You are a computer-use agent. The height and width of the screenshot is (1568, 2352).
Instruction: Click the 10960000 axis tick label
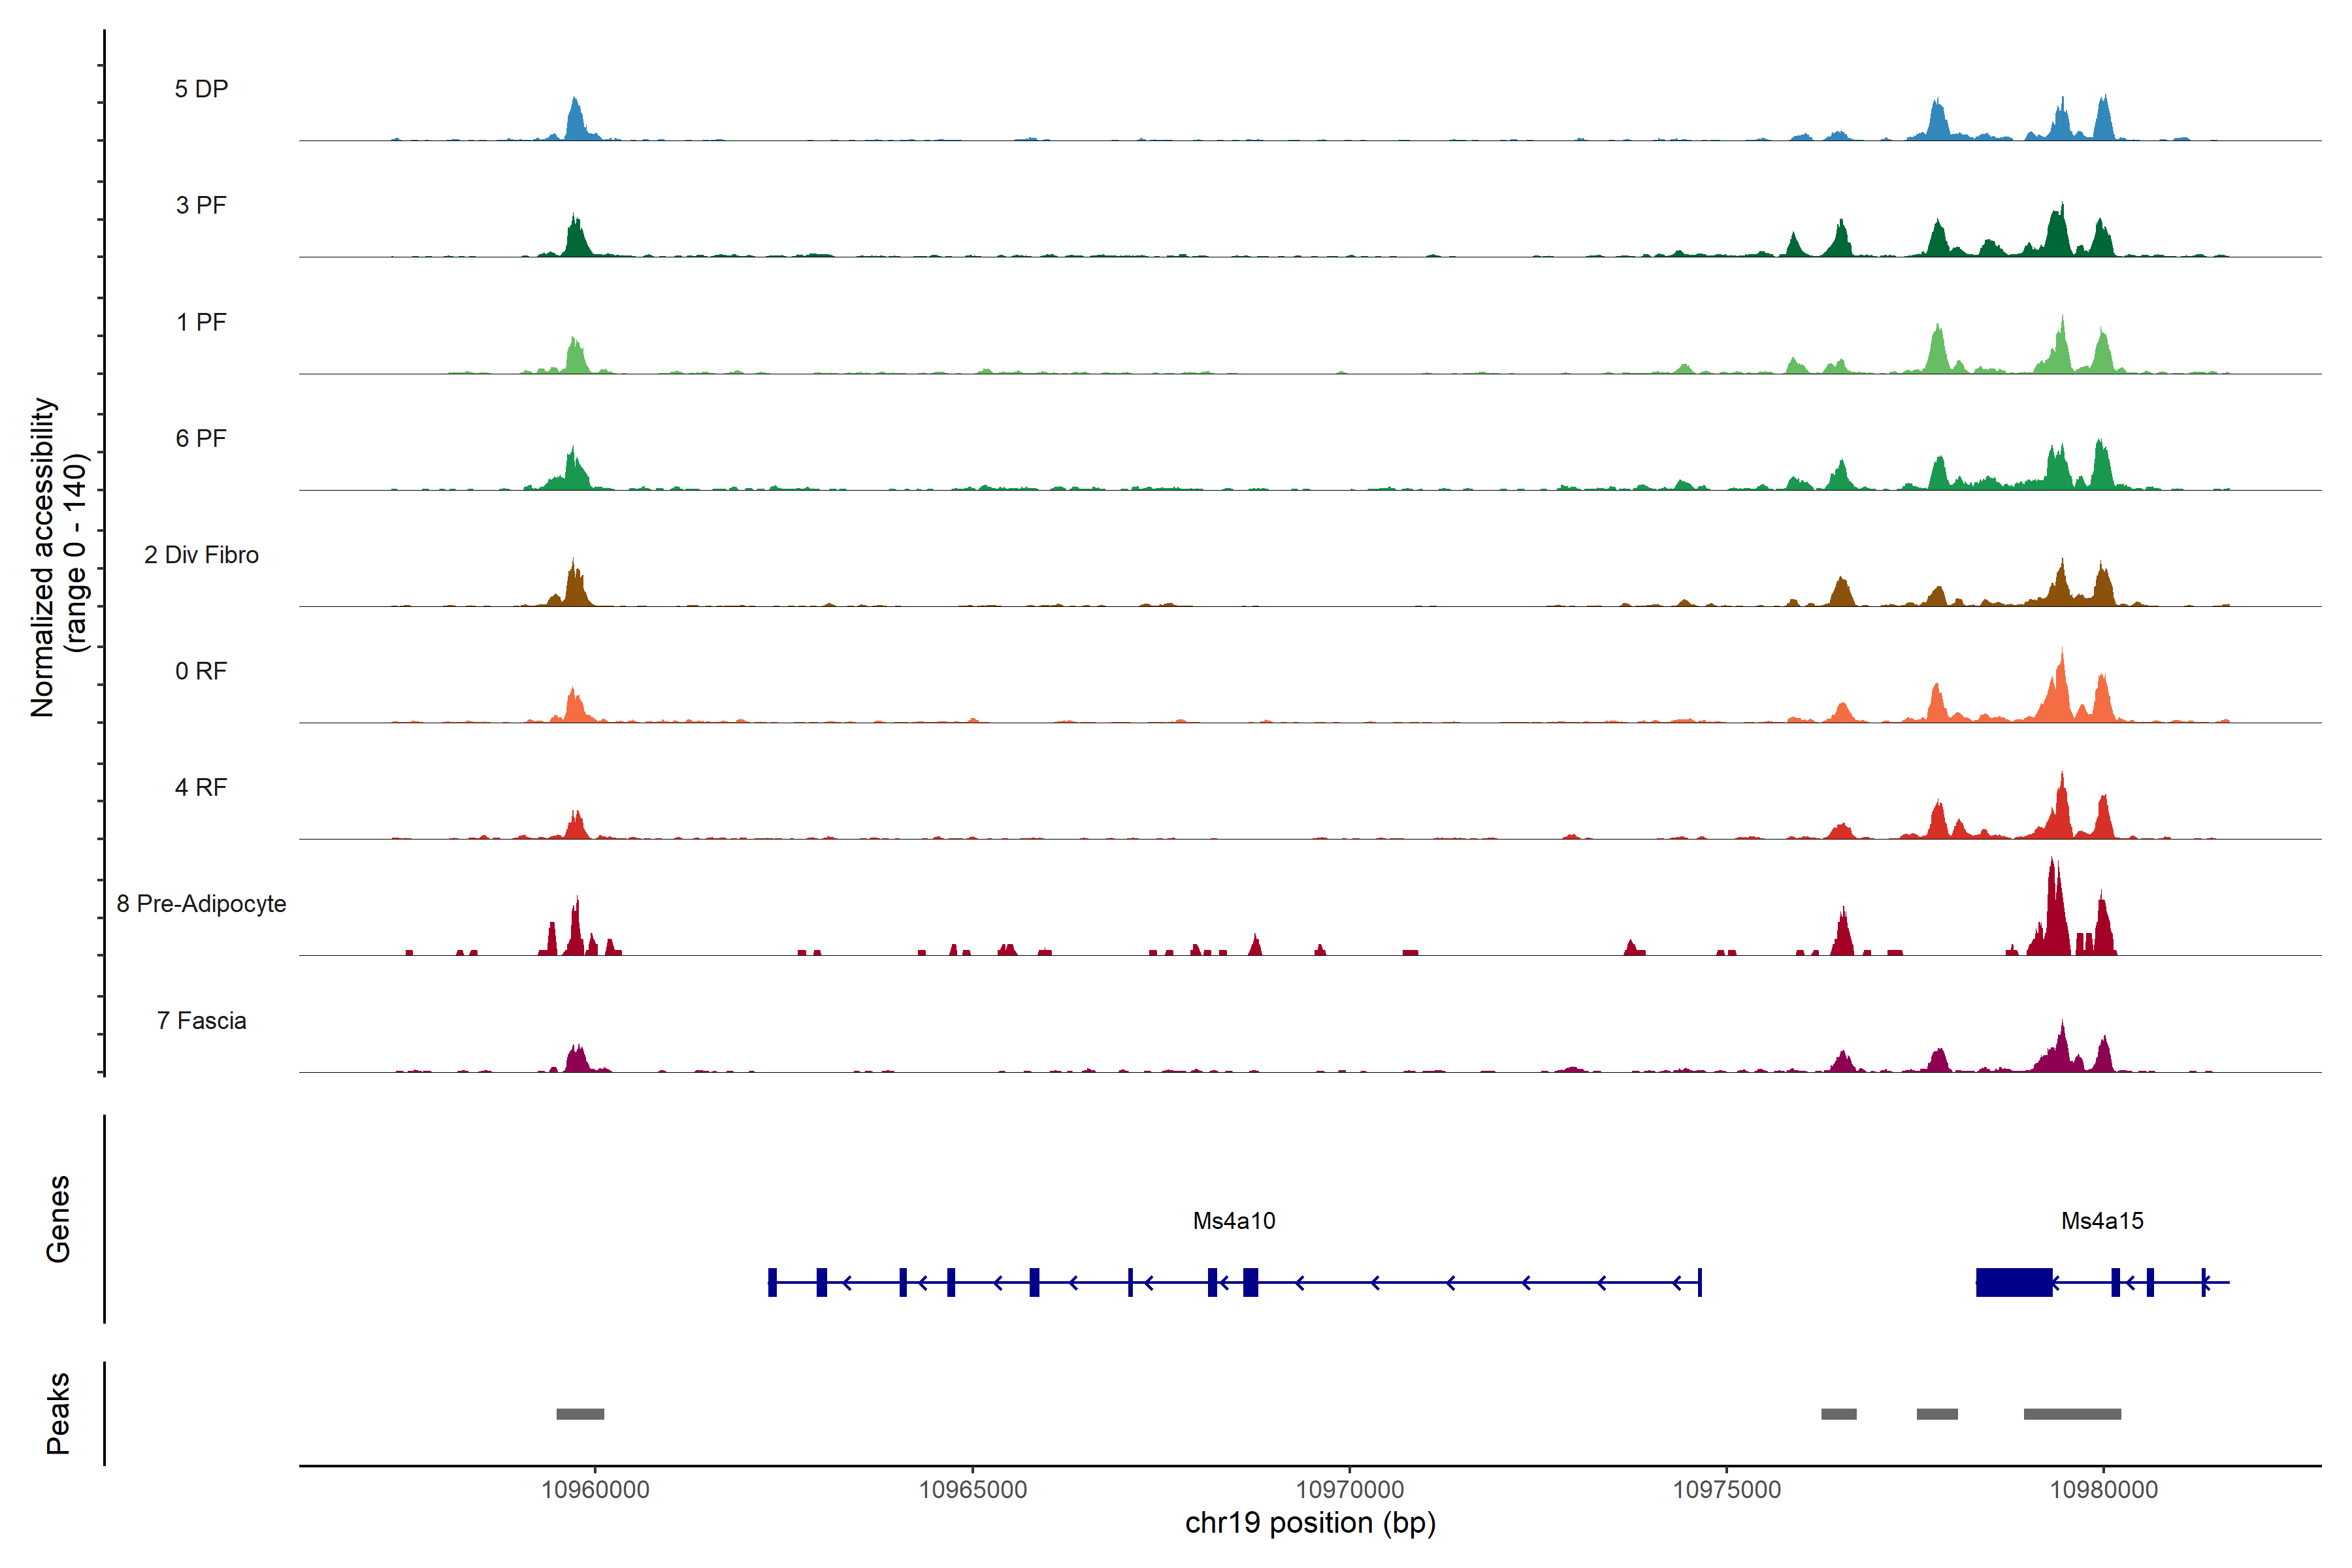click(x=595, y=1489)
